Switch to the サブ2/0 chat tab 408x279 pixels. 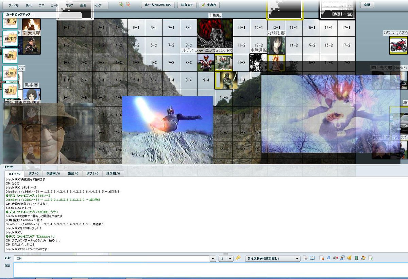pos(92,173)
